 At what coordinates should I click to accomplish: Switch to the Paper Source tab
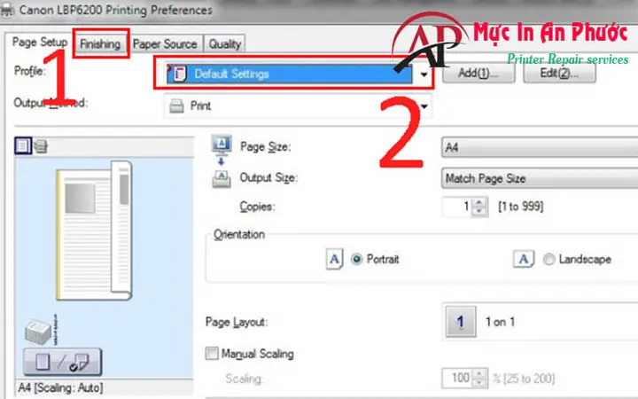coord(165,44)
